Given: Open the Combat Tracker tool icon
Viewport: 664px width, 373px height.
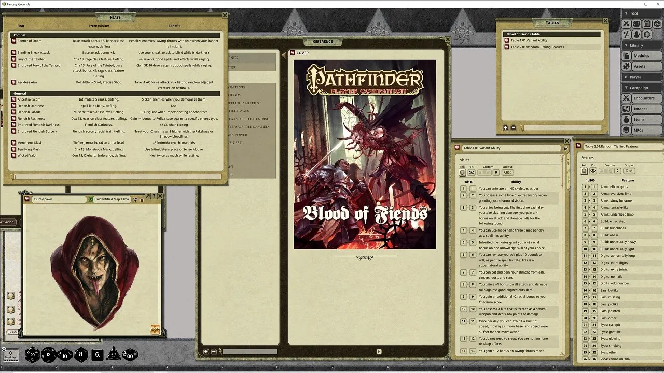Looking at the screenshot, I should click(x=626, y=24).
